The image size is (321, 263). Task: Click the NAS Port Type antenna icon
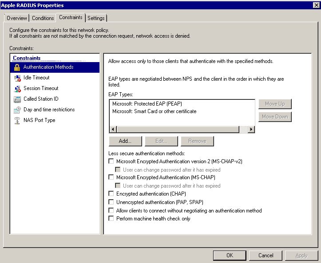[x=17, y=121]
